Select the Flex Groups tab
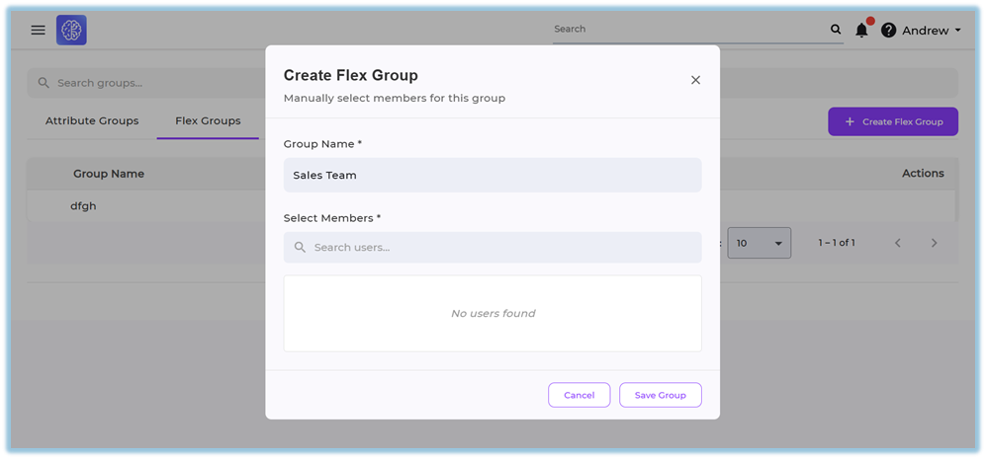 point(208,121)
